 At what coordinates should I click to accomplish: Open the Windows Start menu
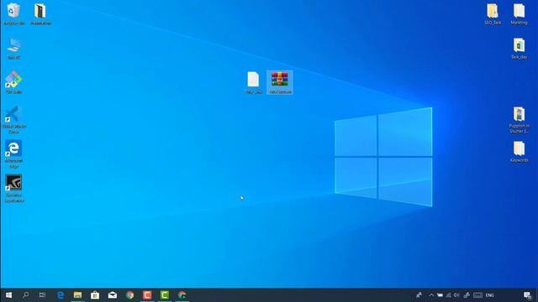point(8,295)
